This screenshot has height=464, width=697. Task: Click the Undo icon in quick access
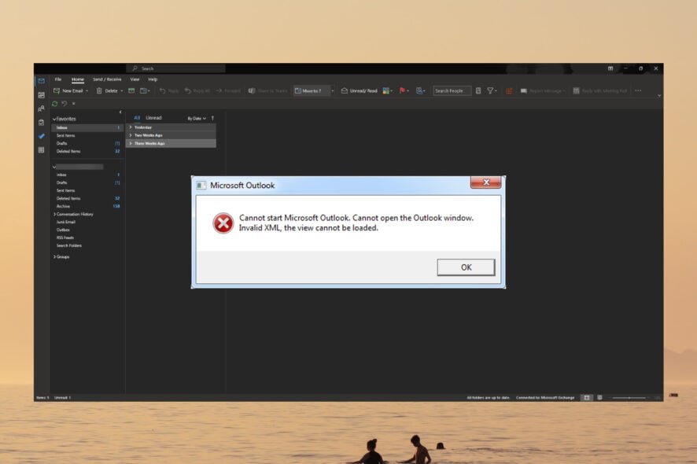pos(65,104)
